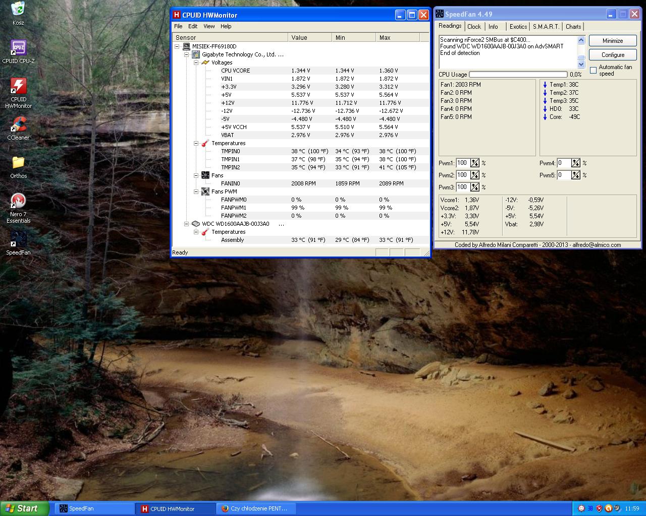The image size is (646, 516).
Task: Open the Orthos folder icon
Action: 18,163
